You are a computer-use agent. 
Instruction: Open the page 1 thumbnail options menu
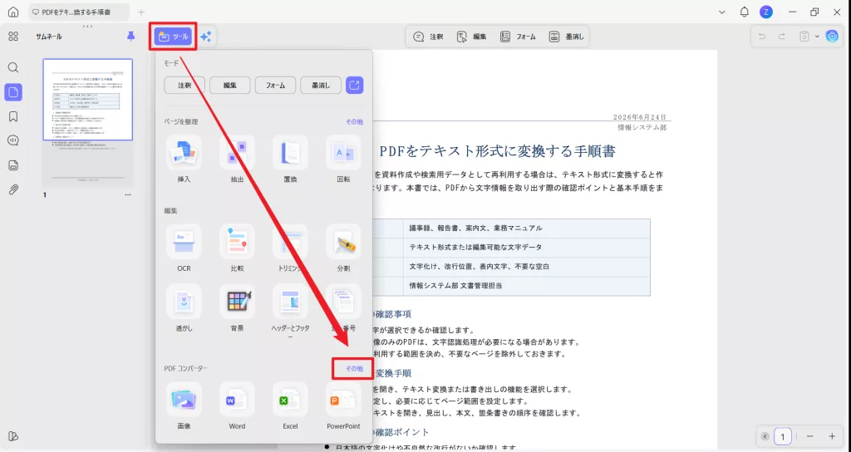coord(128,194)
